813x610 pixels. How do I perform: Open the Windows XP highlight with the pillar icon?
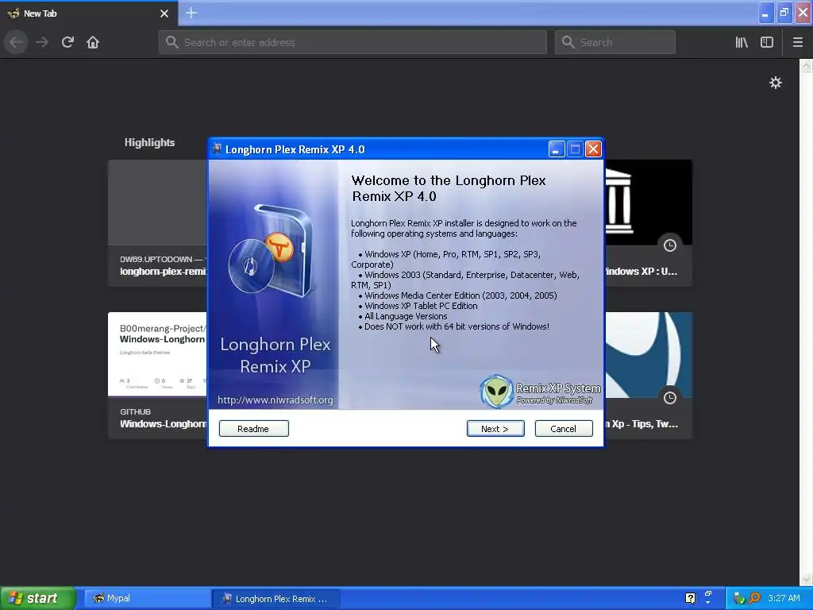click(x=648, y=223)
